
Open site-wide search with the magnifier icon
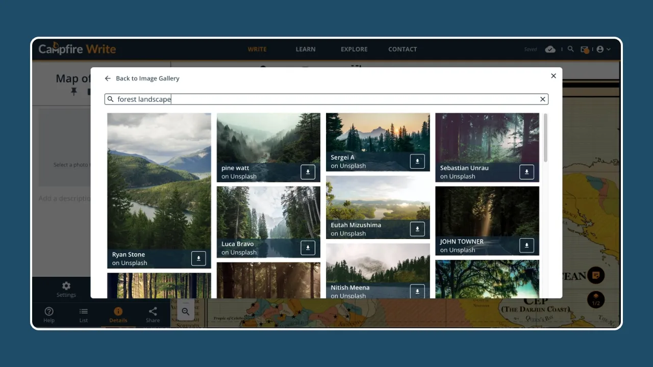tap(570, 49)
